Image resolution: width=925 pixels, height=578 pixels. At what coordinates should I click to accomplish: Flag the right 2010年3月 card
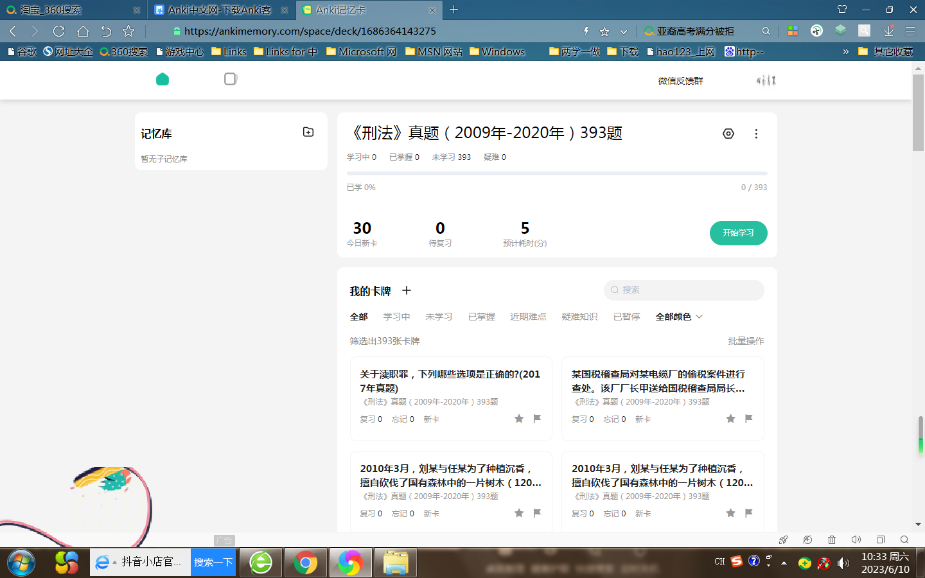click(748, 513)
